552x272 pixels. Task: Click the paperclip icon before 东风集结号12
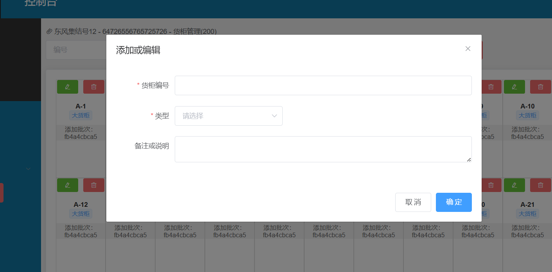pyautogui.click(x=49, y=31)
